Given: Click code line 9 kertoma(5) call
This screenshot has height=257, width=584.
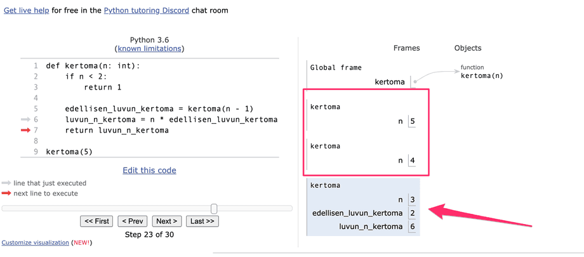Looking at the screenshot, I should point(69,152).
